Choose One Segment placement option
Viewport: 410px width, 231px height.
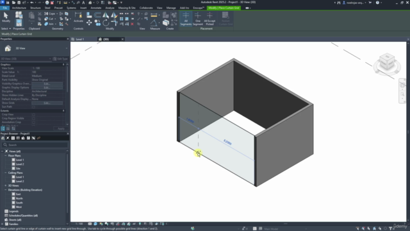point(198,19)
